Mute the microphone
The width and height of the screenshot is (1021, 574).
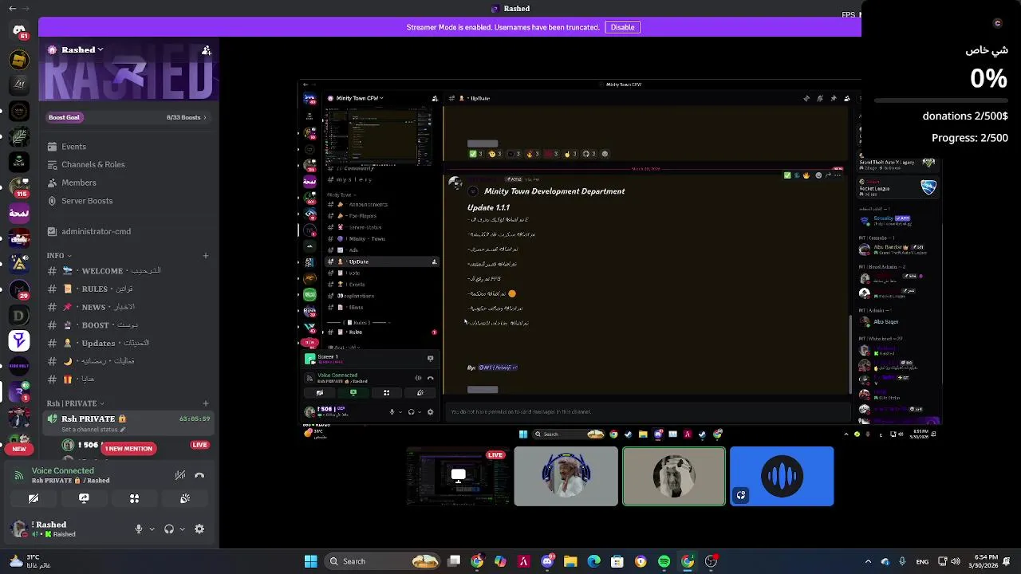coord(139,529)
